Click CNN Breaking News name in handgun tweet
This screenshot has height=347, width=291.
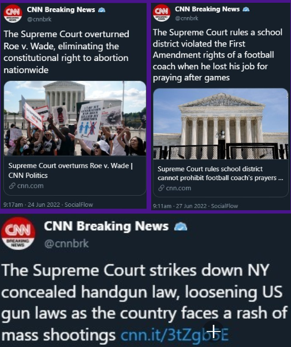pyautogui.click(x=106, y=226)
